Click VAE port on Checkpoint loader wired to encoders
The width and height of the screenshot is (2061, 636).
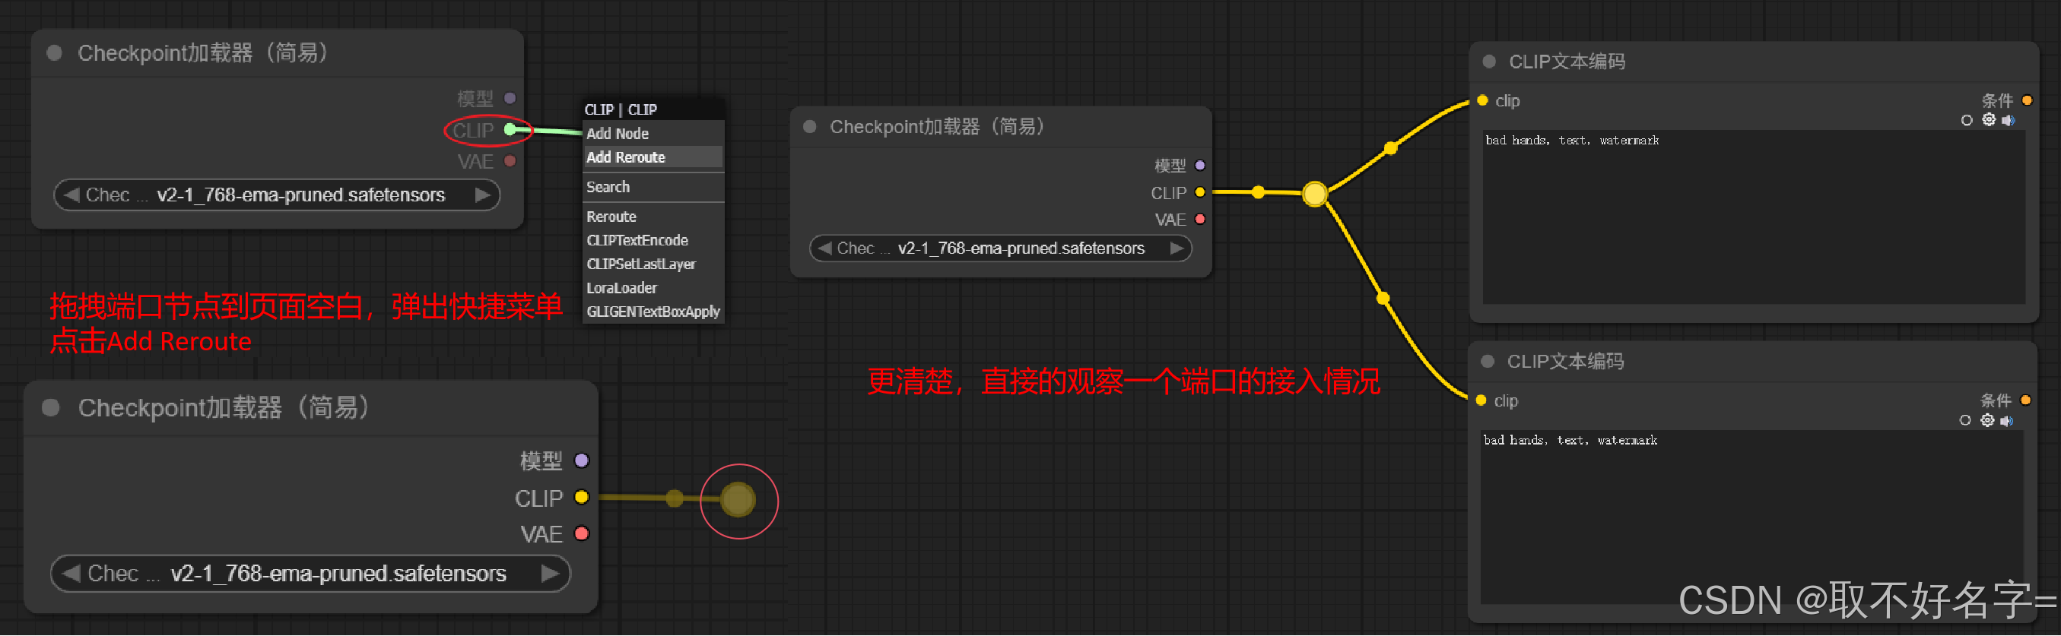point(1199,219)
